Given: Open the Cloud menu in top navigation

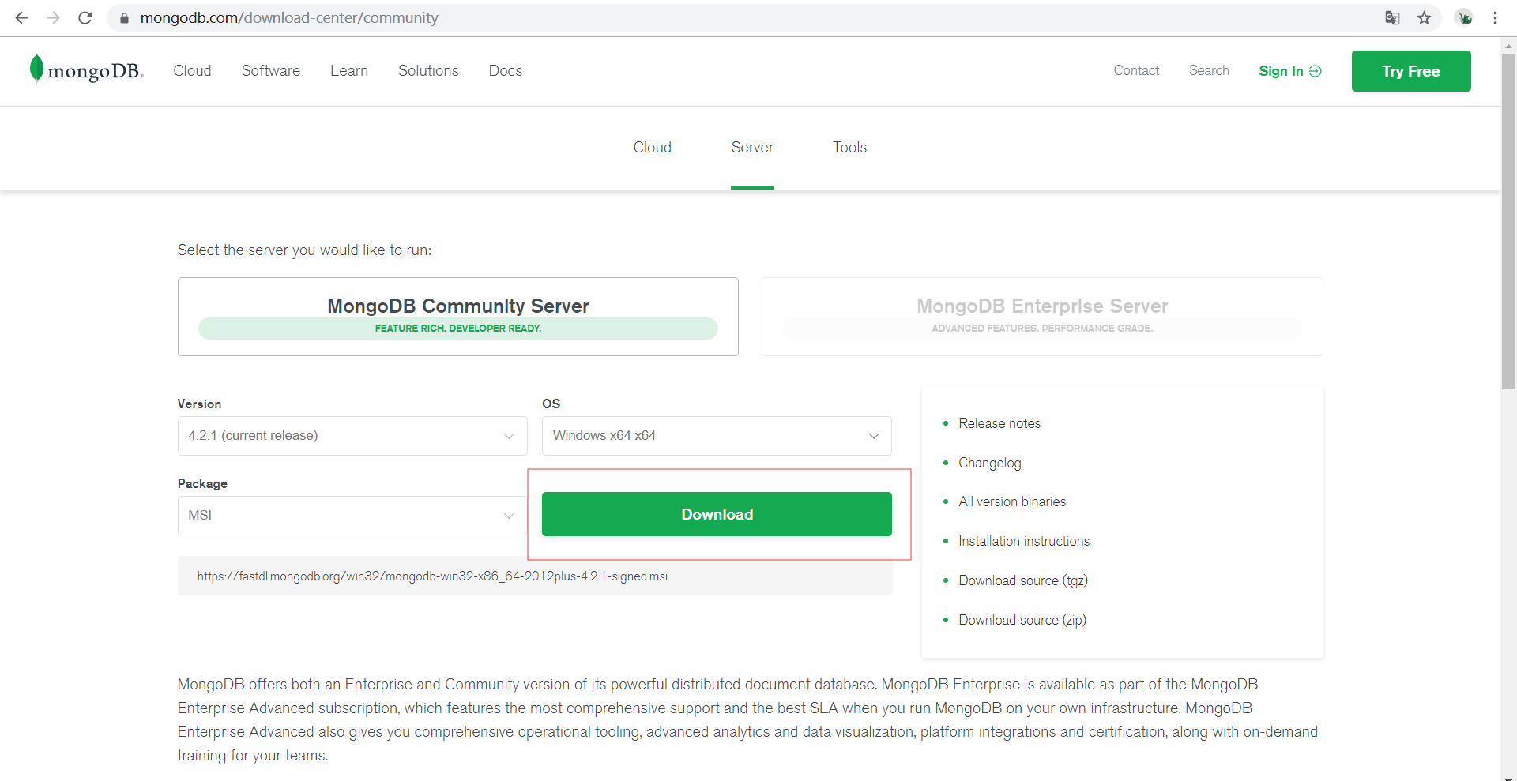Looking at the screenshot, I should (x=192, y=70).
